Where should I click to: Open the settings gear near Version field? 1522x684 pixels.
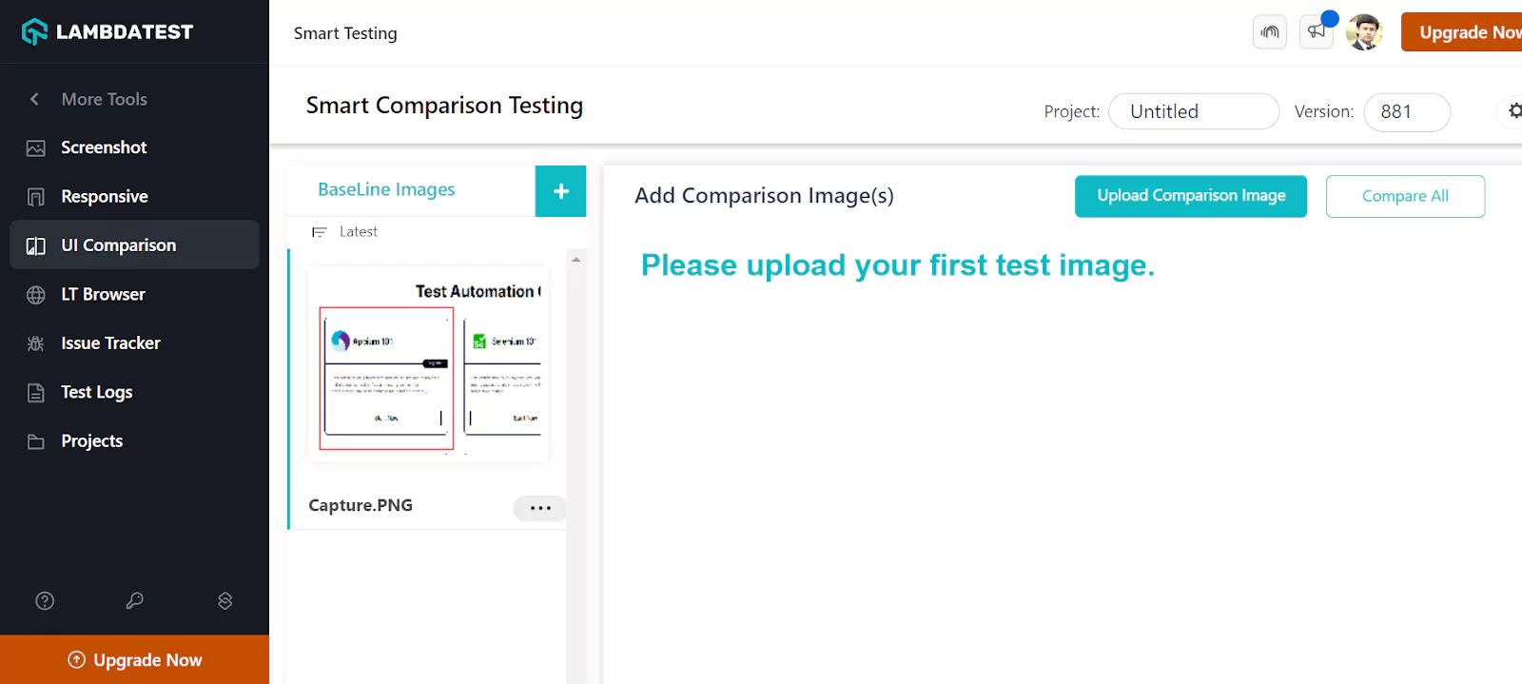(x=1512, y=111)
